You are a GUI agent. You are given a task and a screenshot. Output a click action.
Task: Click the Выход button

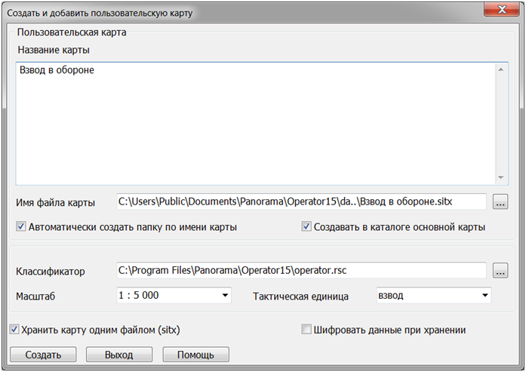tap(119, 355)
